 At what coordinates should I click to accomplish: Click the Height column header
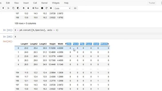pyautogui.click(x=52, y=44)
